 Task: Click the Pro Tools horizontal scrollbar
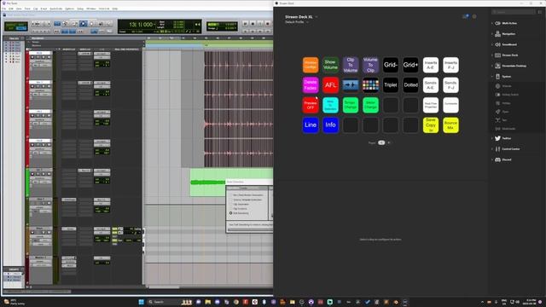pyautogui.click(x=164, y=287)
